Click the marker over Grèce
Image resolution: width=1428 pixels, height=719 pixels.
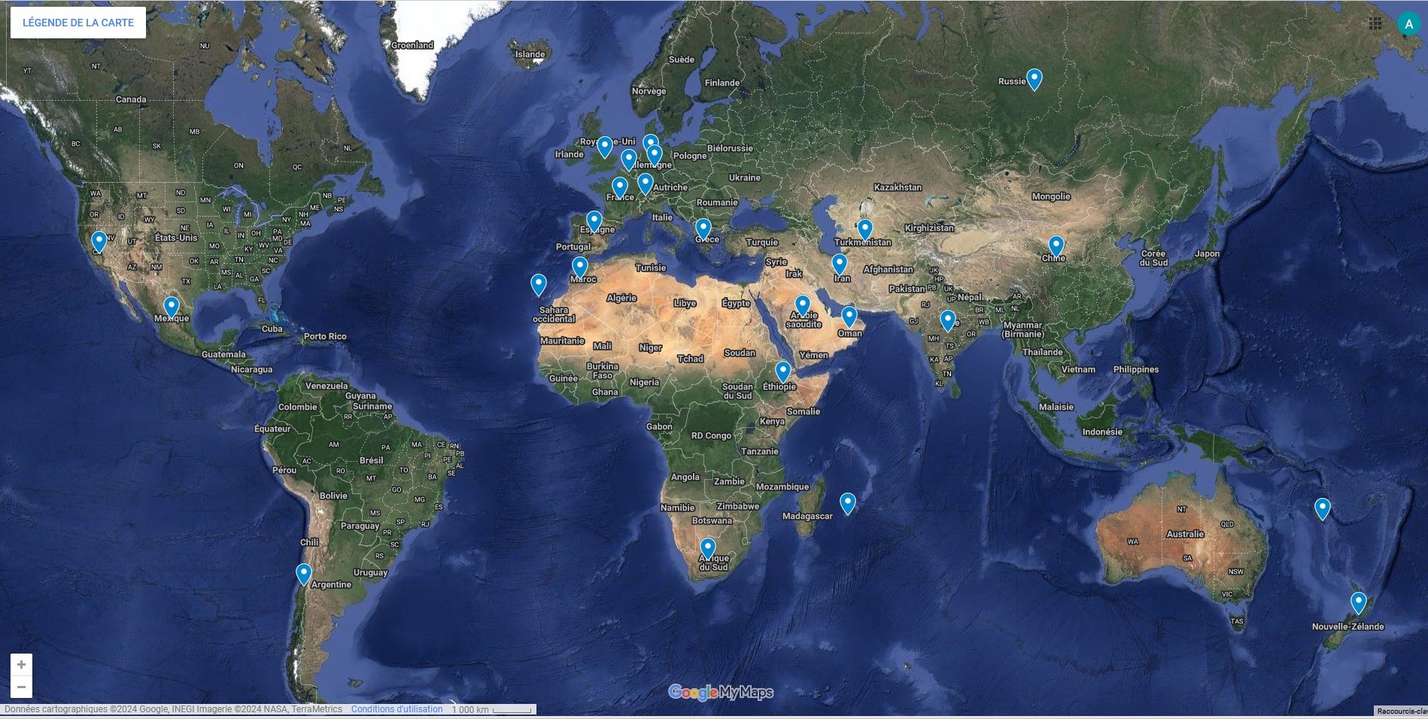coord(703,228)
